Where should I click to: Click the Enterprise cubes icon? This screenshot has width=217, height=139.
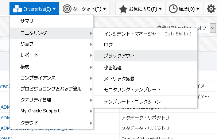pyautogui.click(x=17, y=9)
